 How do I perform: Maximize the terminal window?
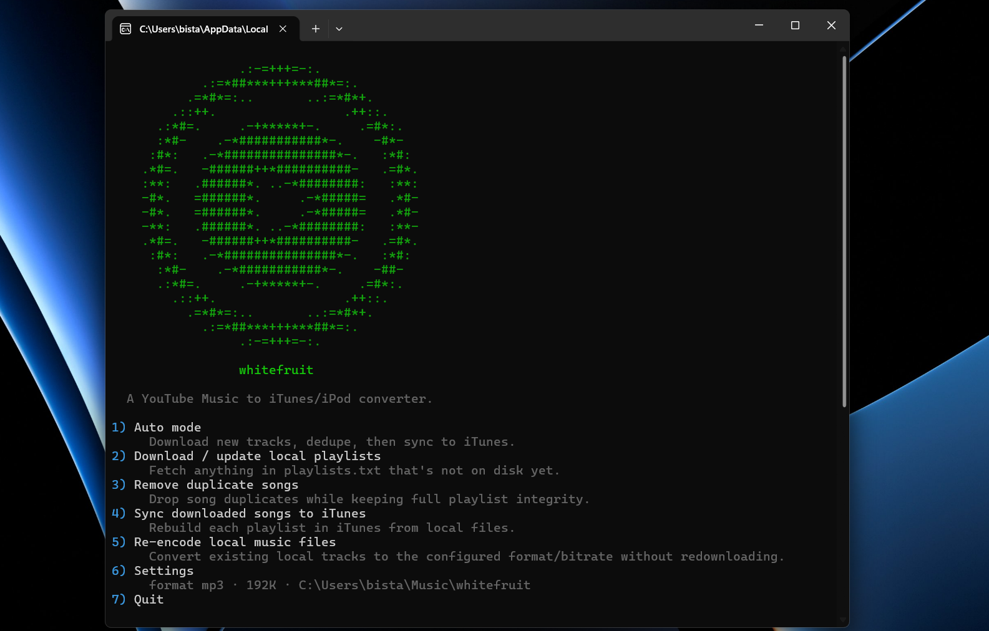pyautogui.click(x=795, y=26)
